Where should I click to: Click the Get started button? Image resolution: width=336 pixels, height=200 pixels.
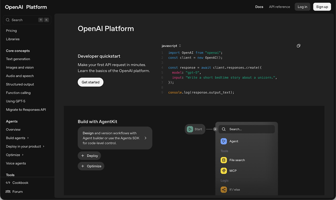coord(91,82)
